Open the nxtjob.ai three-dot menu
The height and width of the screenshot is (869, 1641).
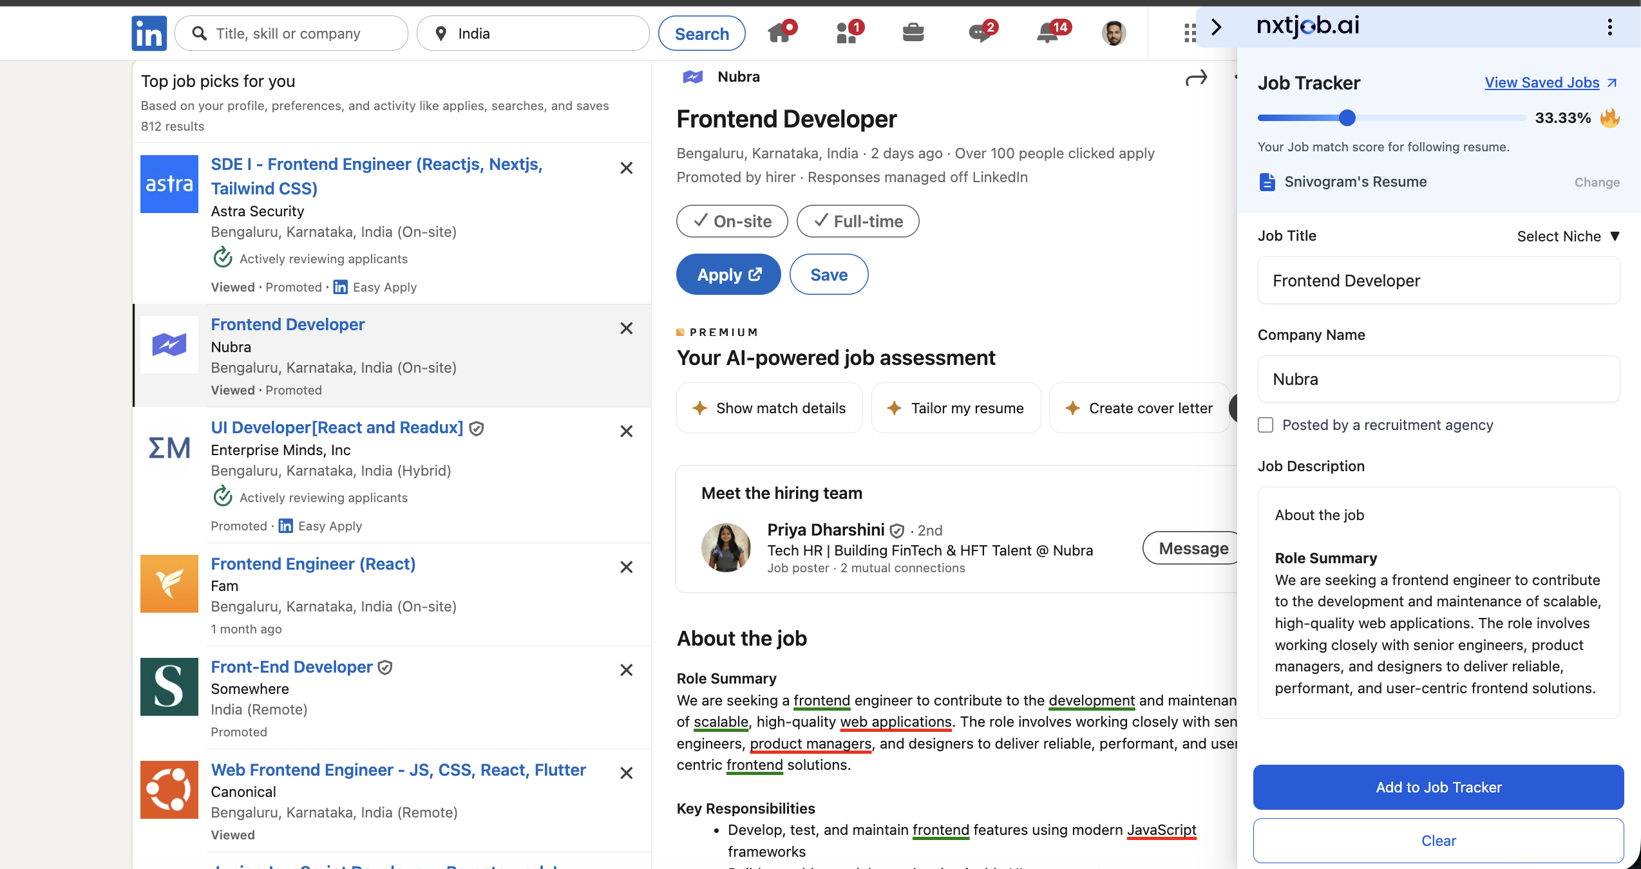[x=1610, y=27]
